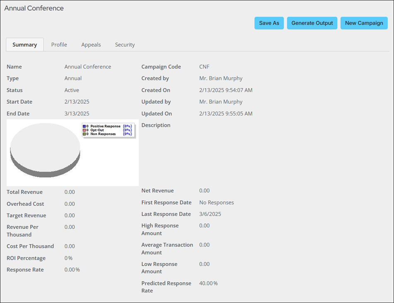Go to the Security tab

tap(125, 45)
